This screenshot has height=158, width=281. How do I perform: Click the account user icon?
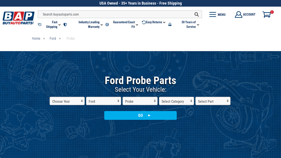238,14
